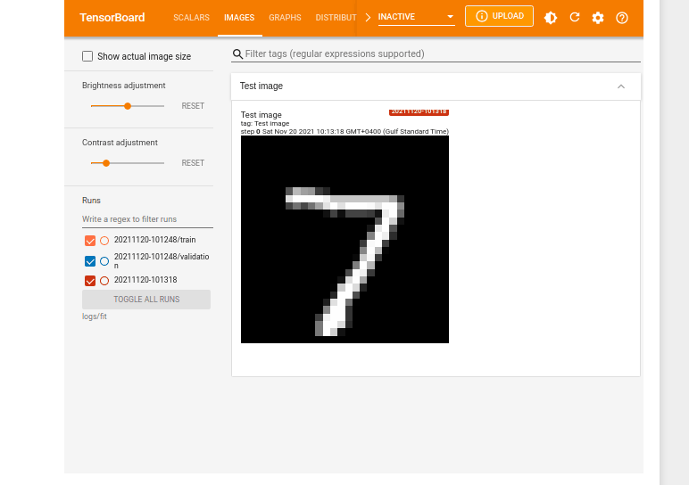Click the Contrast adjustment slider handle
689x485 pixels.
tap(106, 163)
